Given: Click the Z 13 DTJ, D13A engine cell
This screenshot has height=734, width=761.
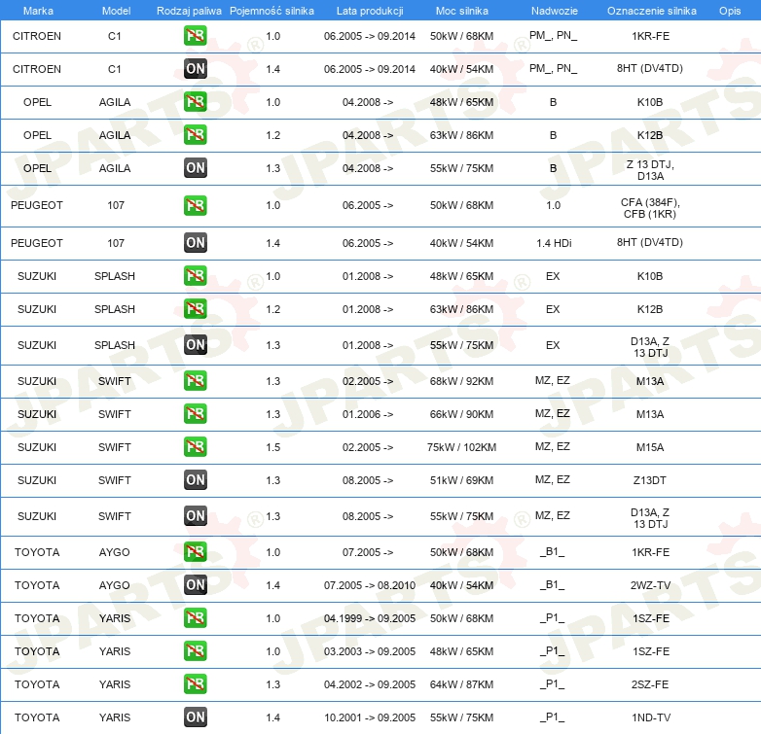Looking at the screenshot, I should pos(650,170).
